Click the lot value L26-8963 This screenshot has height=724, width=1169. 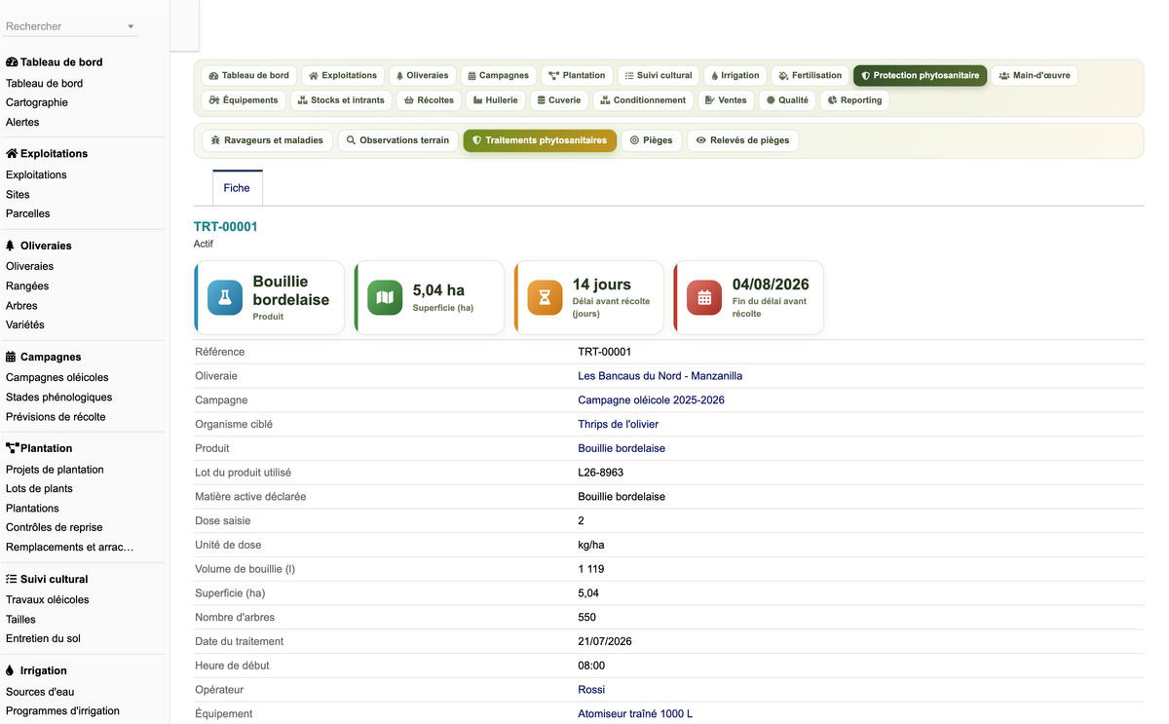[601, 473]
